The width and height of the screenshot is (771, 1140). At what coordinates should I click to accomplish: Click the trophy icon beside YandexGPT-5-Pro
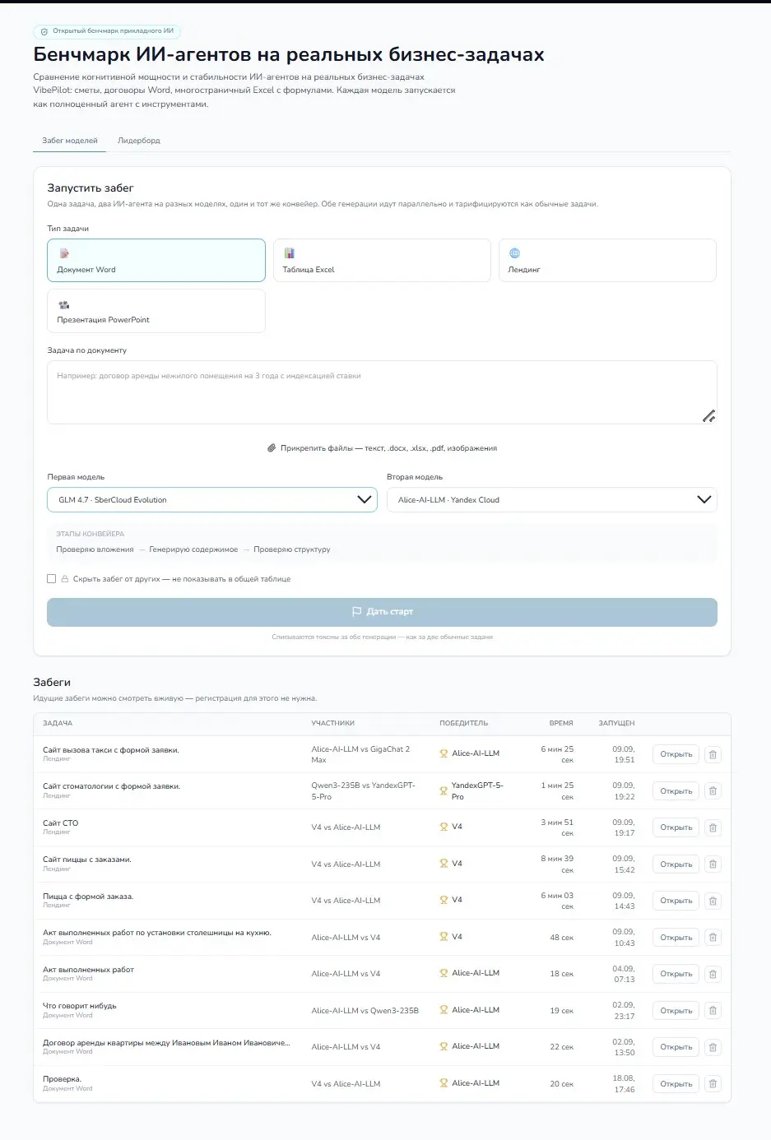tap(444, 791)
